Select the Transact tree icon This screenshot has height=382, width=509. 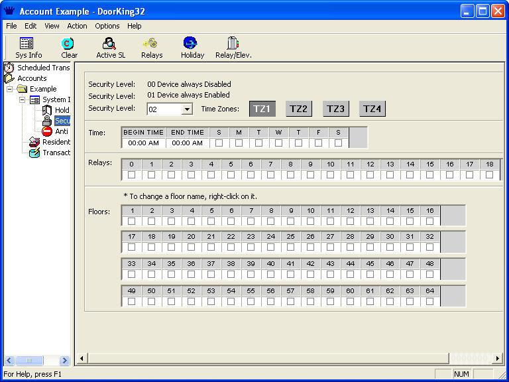pos(34,153)
